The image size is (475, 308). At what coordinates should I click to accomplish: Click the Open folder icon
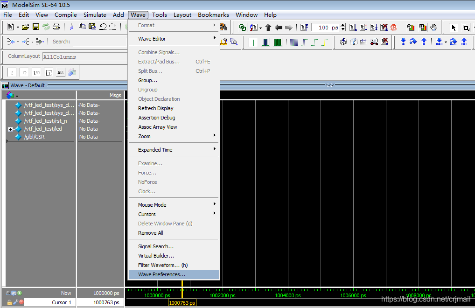26,27
